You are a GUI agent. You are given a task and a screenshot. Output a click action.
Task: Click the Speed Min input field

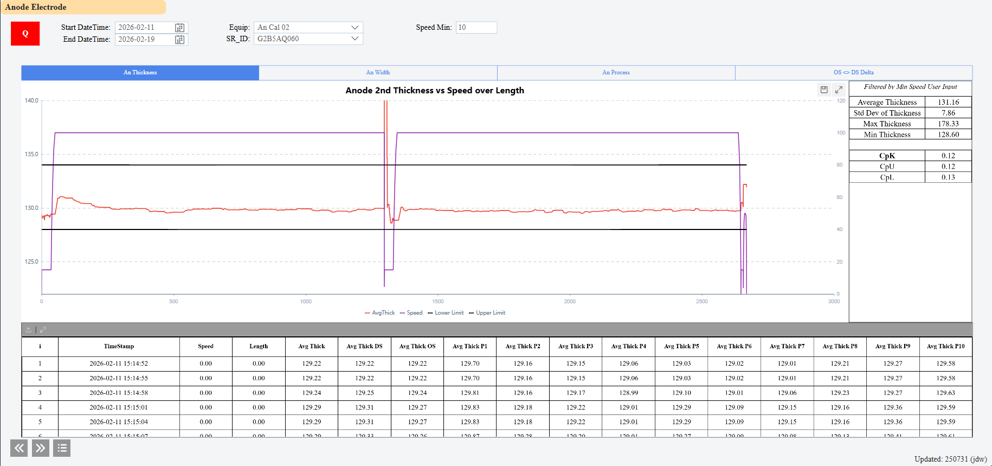(x=476, y=28)
